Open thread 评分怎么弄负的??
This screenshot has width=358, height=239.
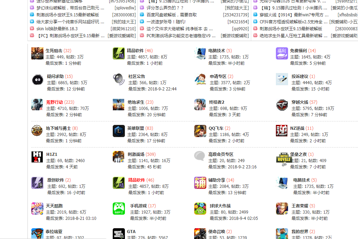(x=165, y=8)
